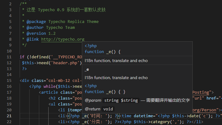
Task: Select line number 11 in the gutter
Action: coord(9,57)
